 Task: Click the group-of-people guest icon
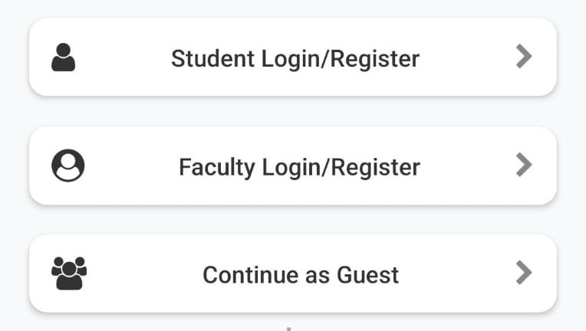point(69,274)
